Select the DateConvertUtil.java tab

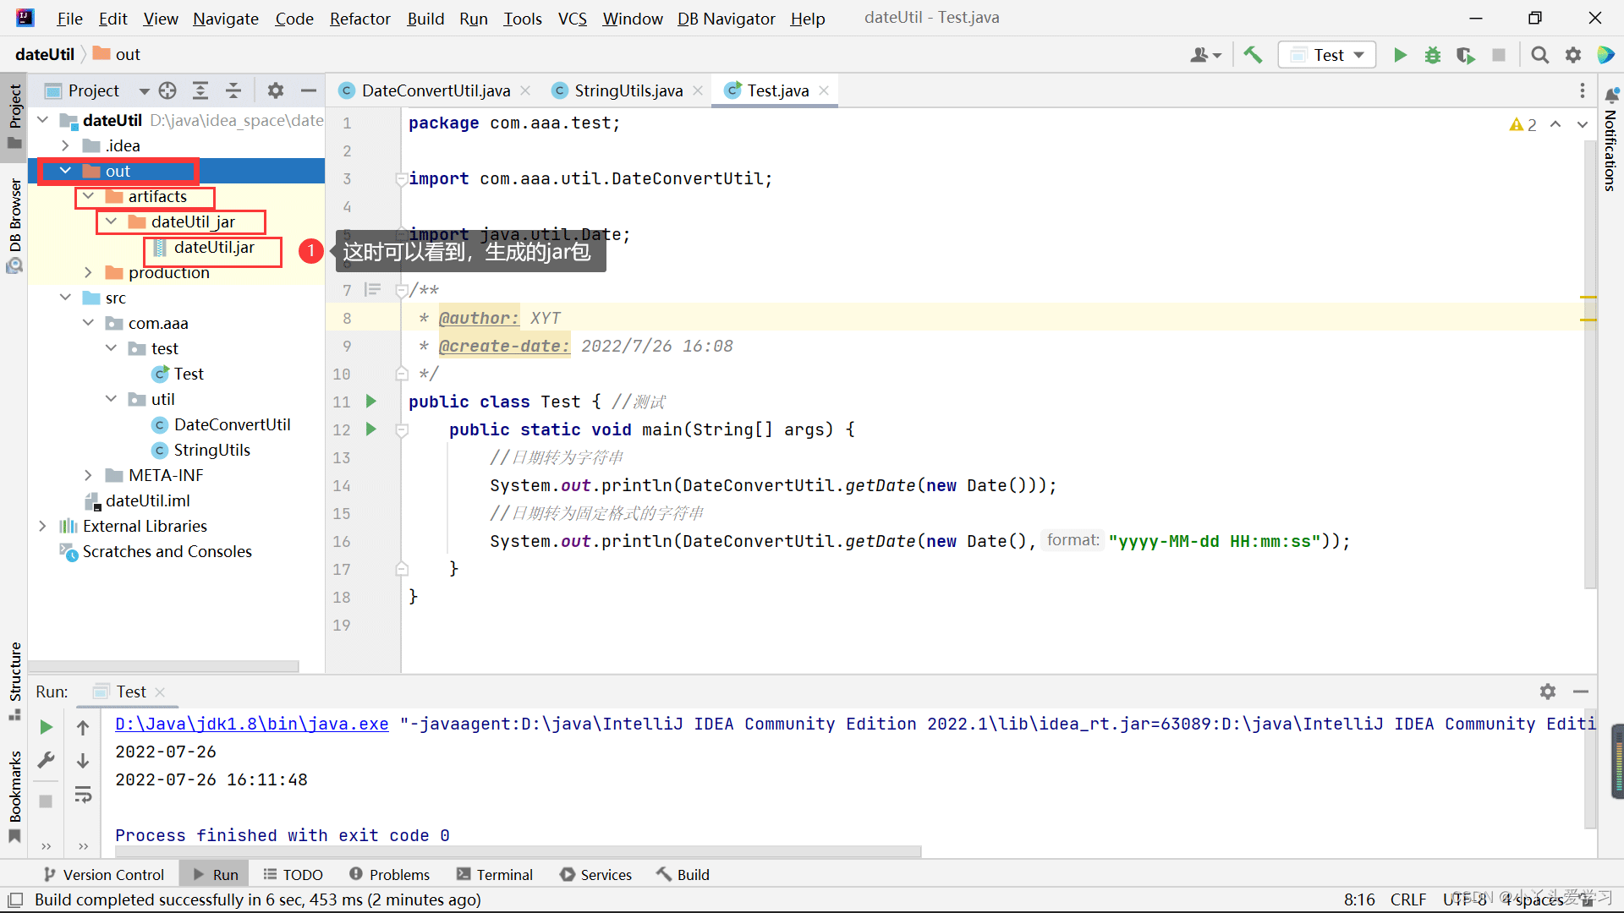(x=435, y=90)
